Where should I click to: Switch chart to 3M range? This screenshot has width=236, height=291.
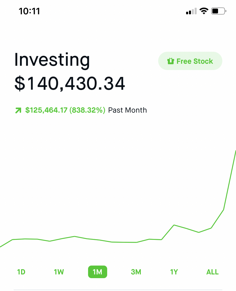[136, 272]
